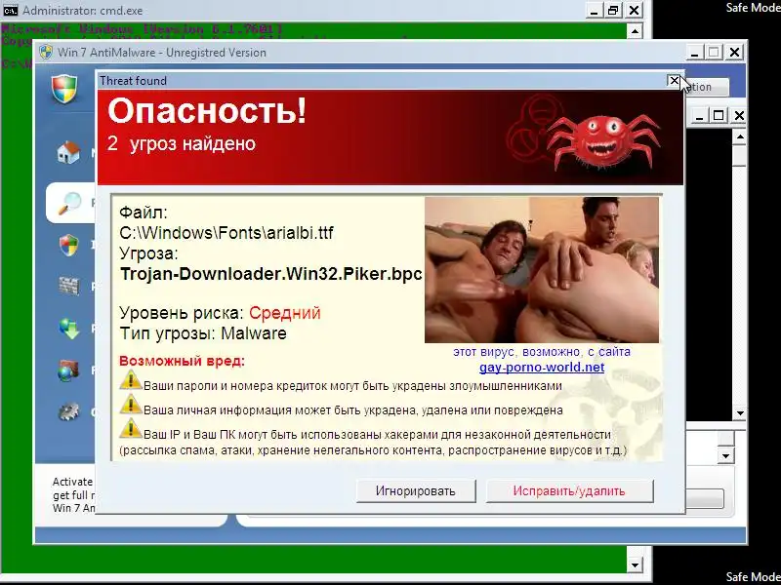Click warning icon beside 'Ваша личная информация'
Image resolution: width=781 pixels, height=585 pixels.
point(131,405)
